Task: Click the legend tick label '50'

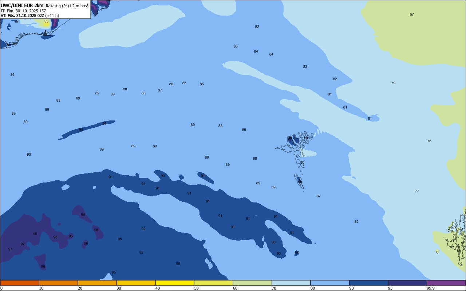Action: (x=196, y=288)
